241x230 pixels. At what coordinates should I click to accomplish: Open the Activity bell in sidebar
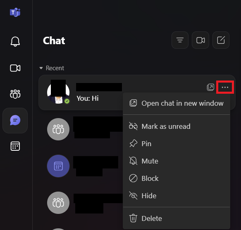(x=15, y=41)
